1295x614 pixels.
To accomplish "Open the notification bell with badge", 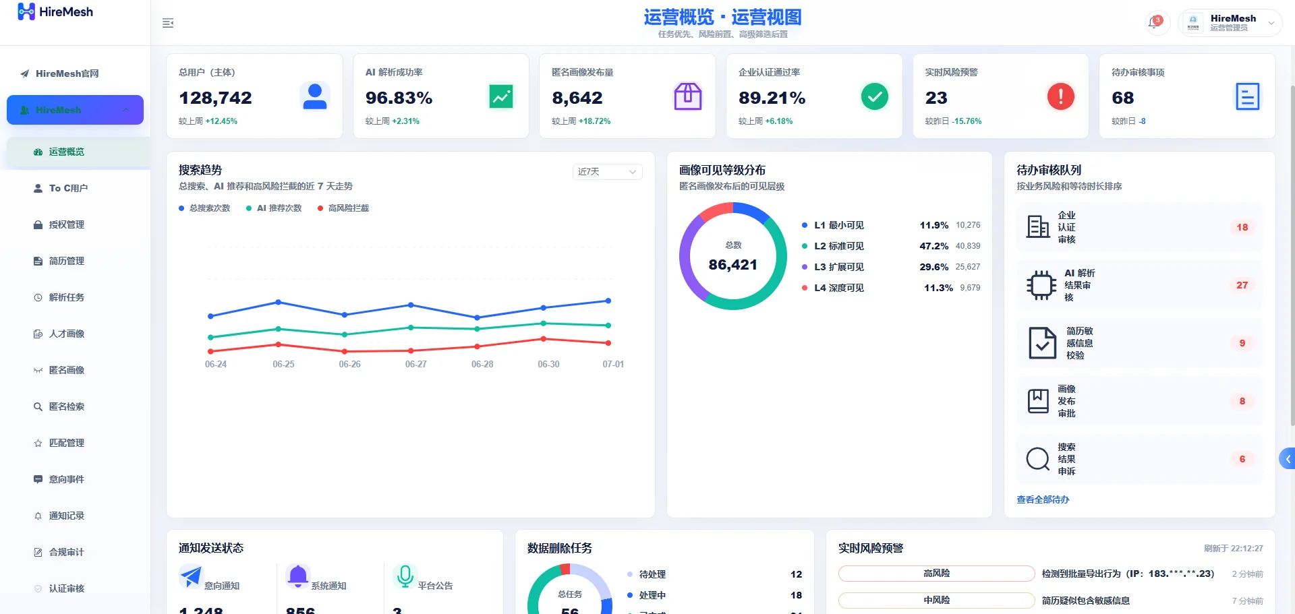I will [1155, 22].
